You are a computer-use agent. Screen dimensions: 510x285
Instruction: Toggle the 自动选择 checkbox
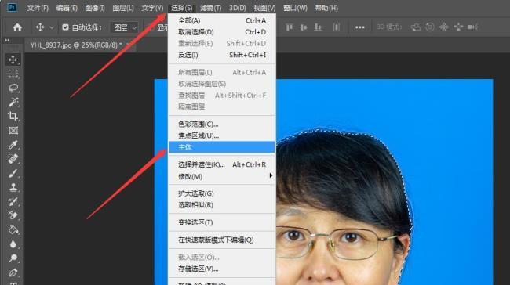click(65, 27)
